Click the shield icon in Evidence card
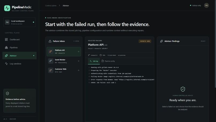The height and width of the screenshot is (122, 216). (8, 94)
